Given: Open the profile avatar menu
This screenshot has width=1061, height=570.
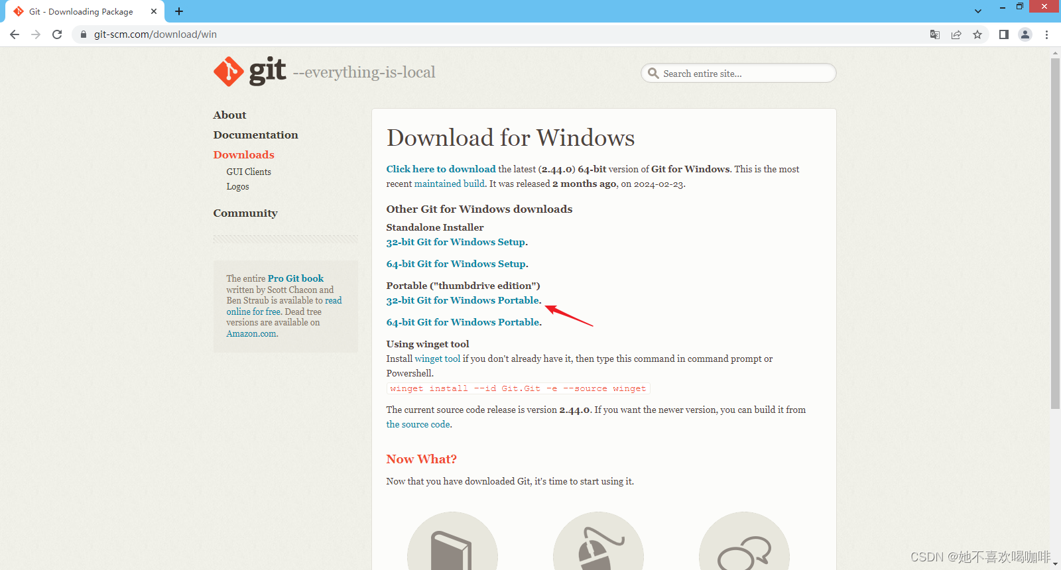Looking at the screenshot, I should click(x=1025, y=34).
